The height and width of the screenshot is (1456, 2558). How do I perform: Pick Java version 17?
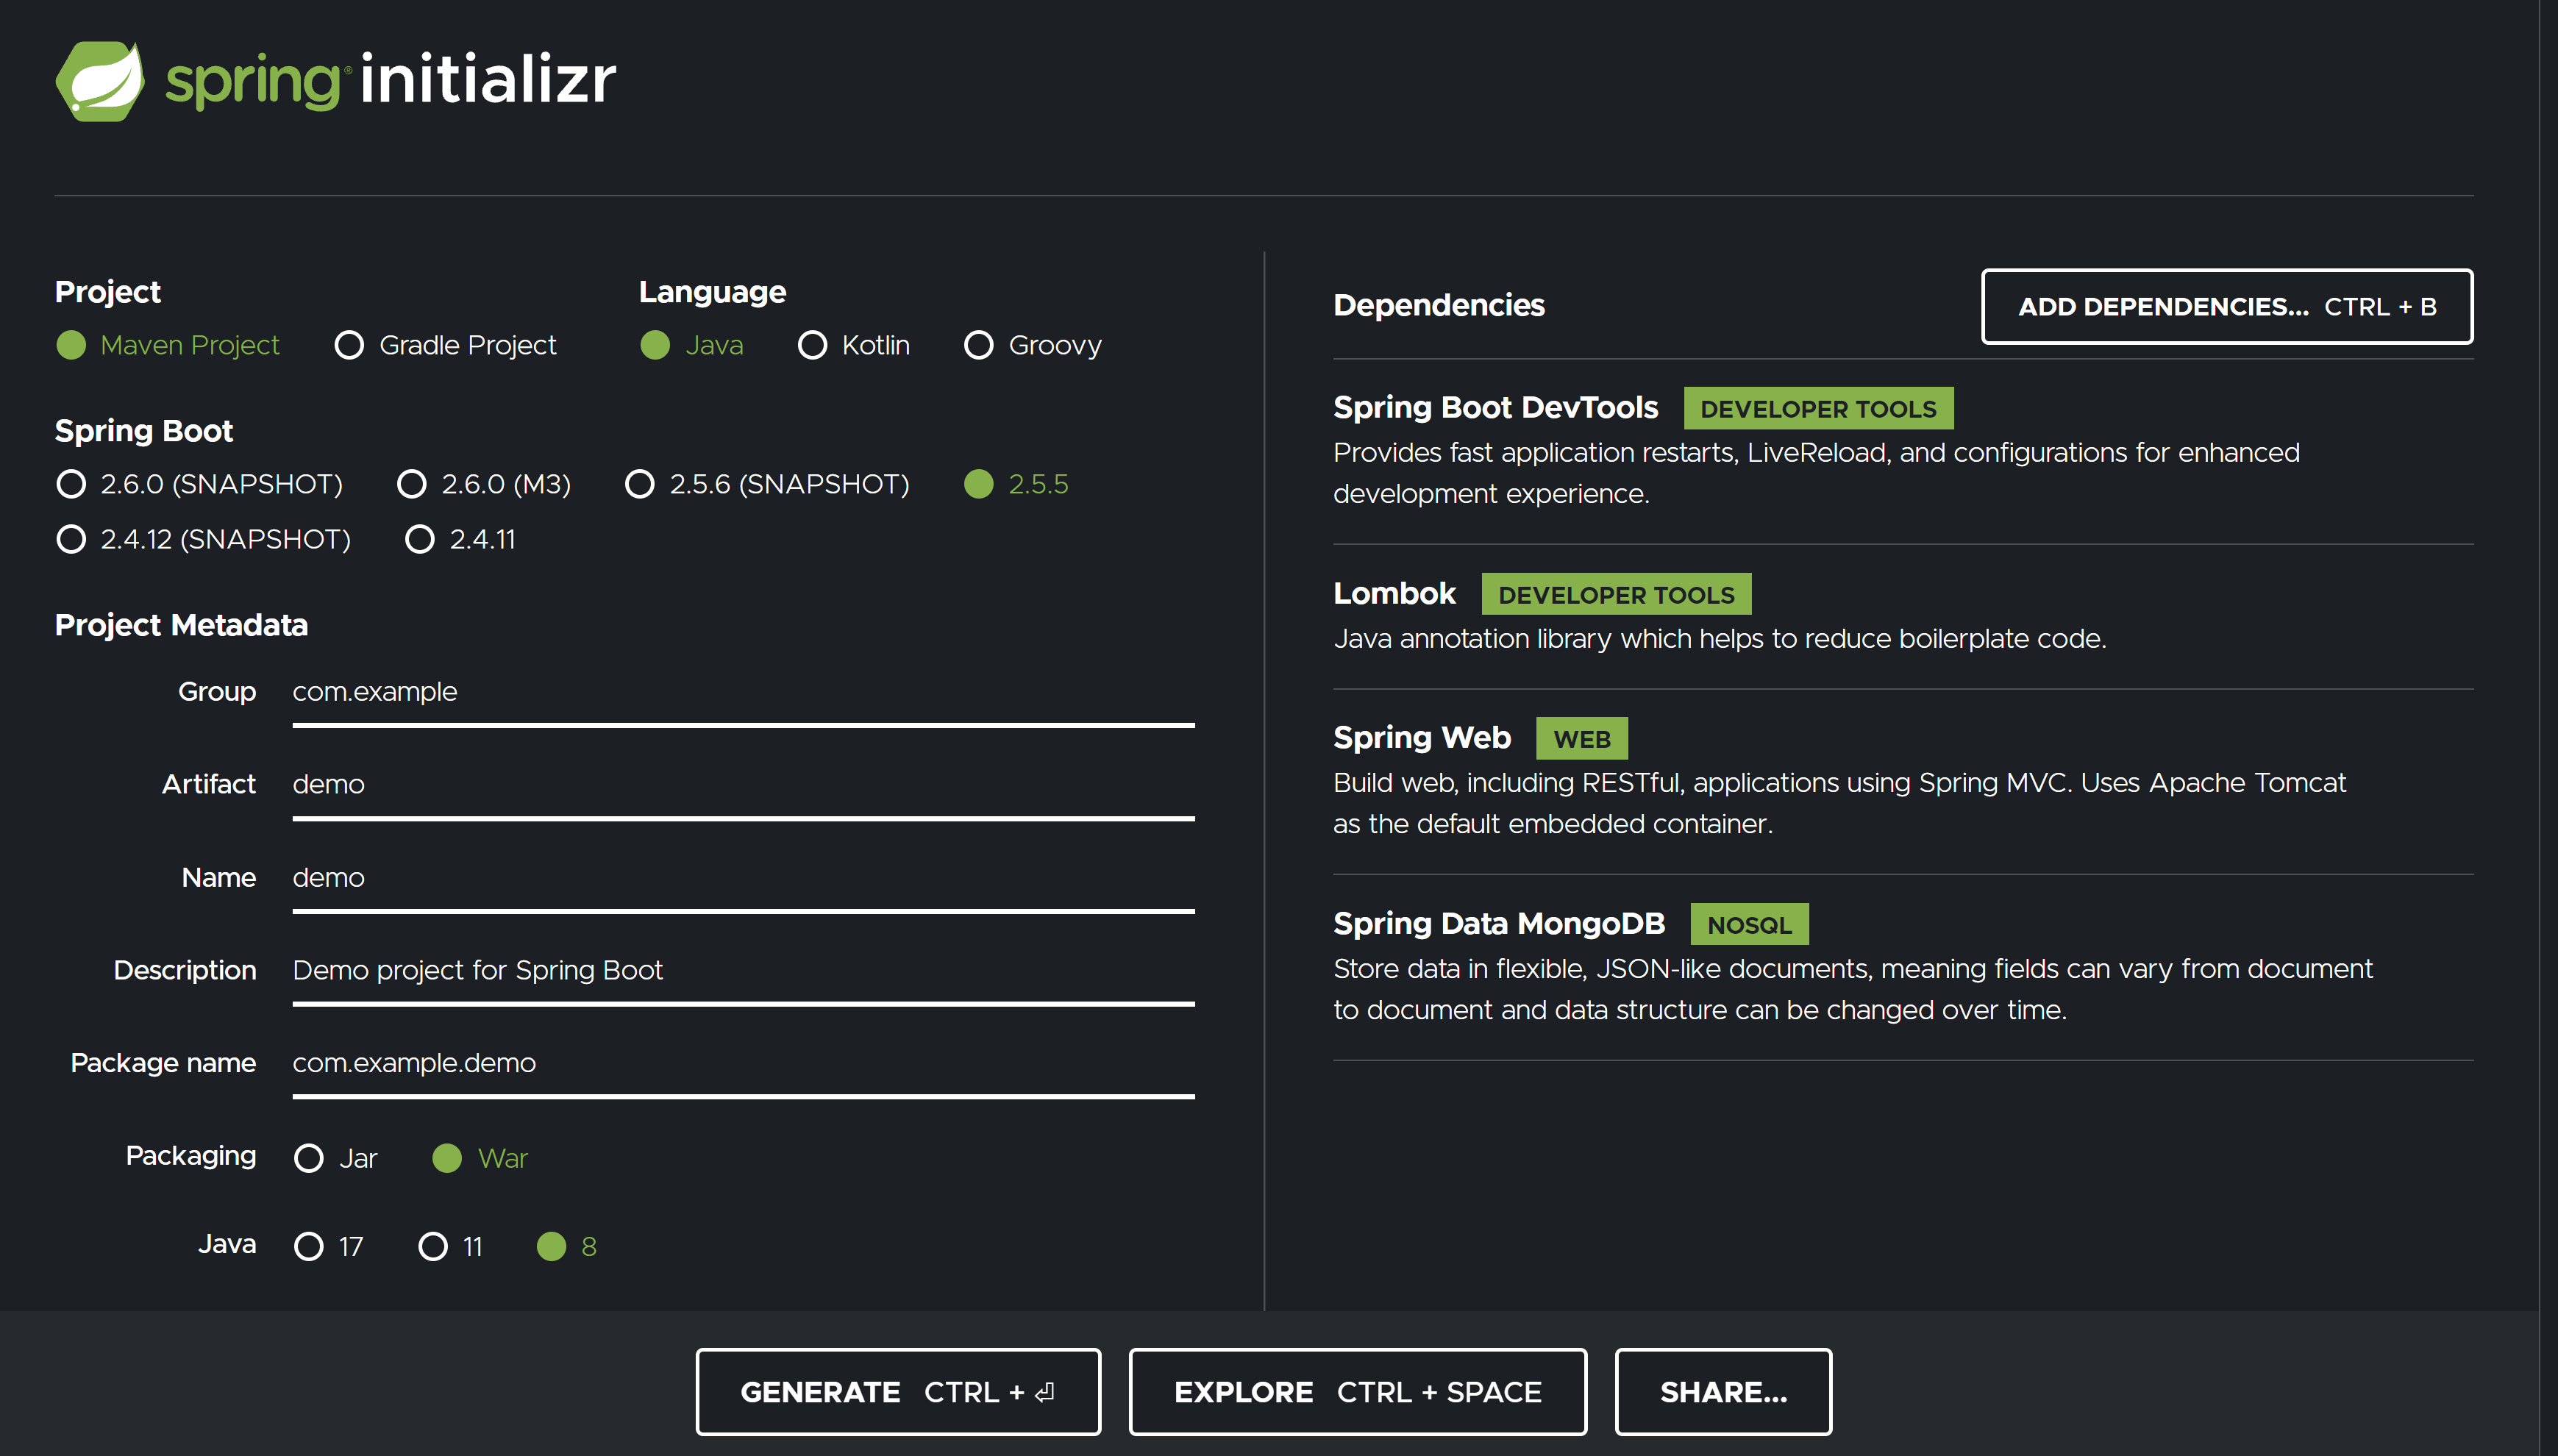click(309, 1246)
